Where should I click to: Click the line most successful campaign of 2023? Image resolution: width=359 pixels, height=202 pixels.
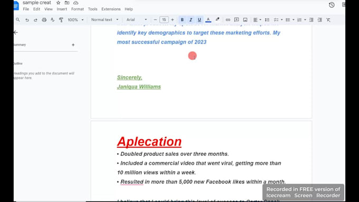coord(162,42)
